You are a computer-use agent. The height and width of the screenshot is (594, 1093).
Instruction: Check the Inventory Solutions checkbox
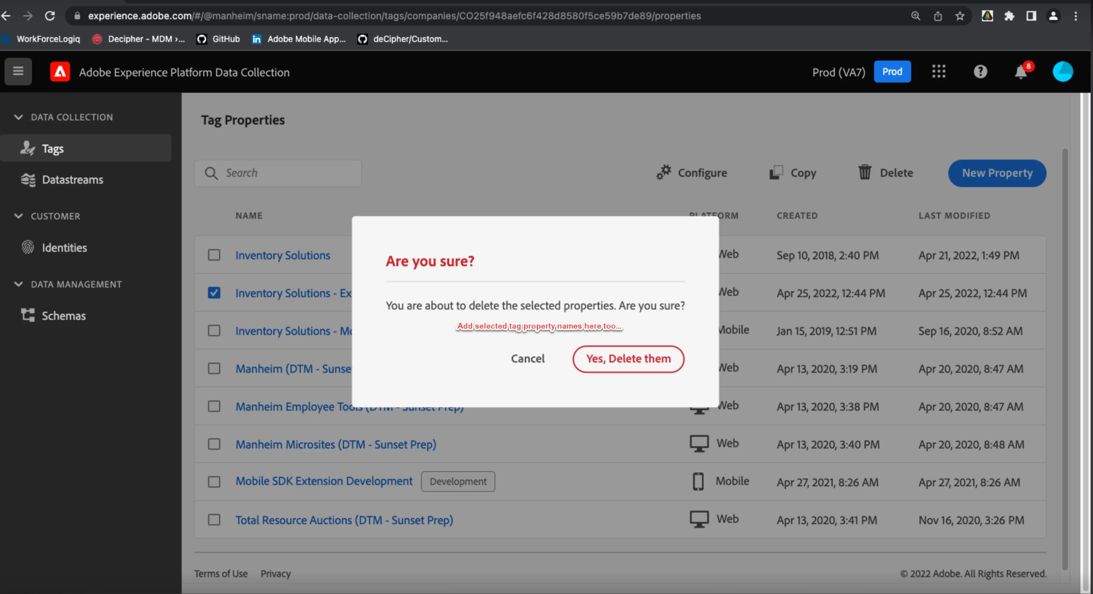(x=214, y=255)
